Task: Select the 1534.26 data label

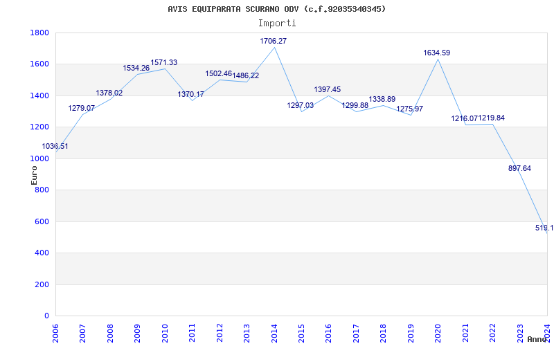Action: [136, 68]
